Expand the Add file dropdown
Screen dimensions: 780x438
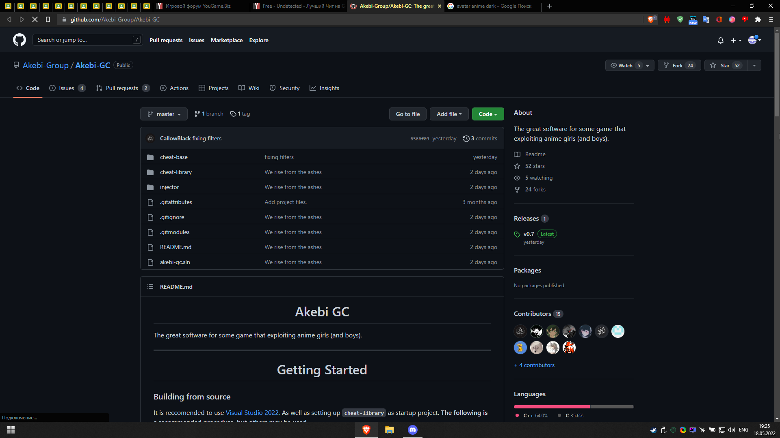(x=449, y=114)
